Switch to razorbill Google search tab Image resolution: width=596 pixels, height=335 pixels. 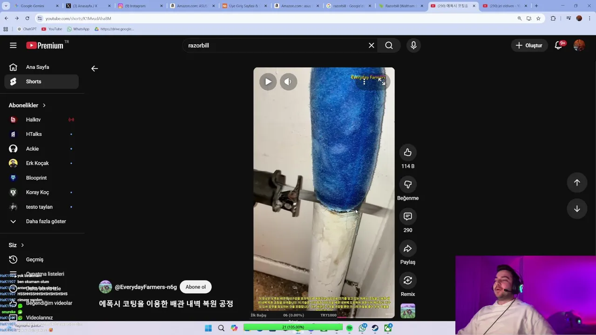pos(348,6)
